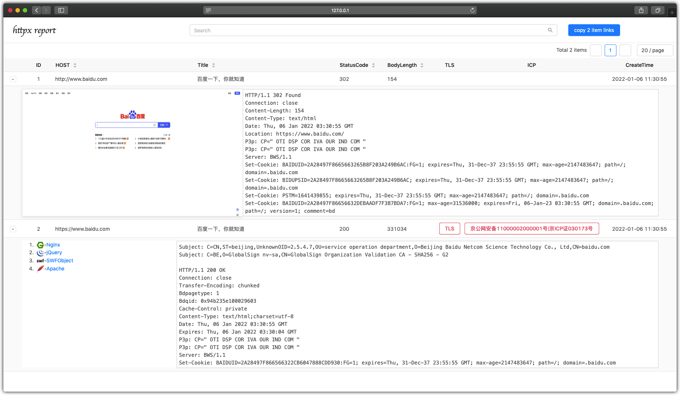Click the GlobalSign Subject certificate line
The height and width of the screenshot is (395, 680).
coord(314,255)
